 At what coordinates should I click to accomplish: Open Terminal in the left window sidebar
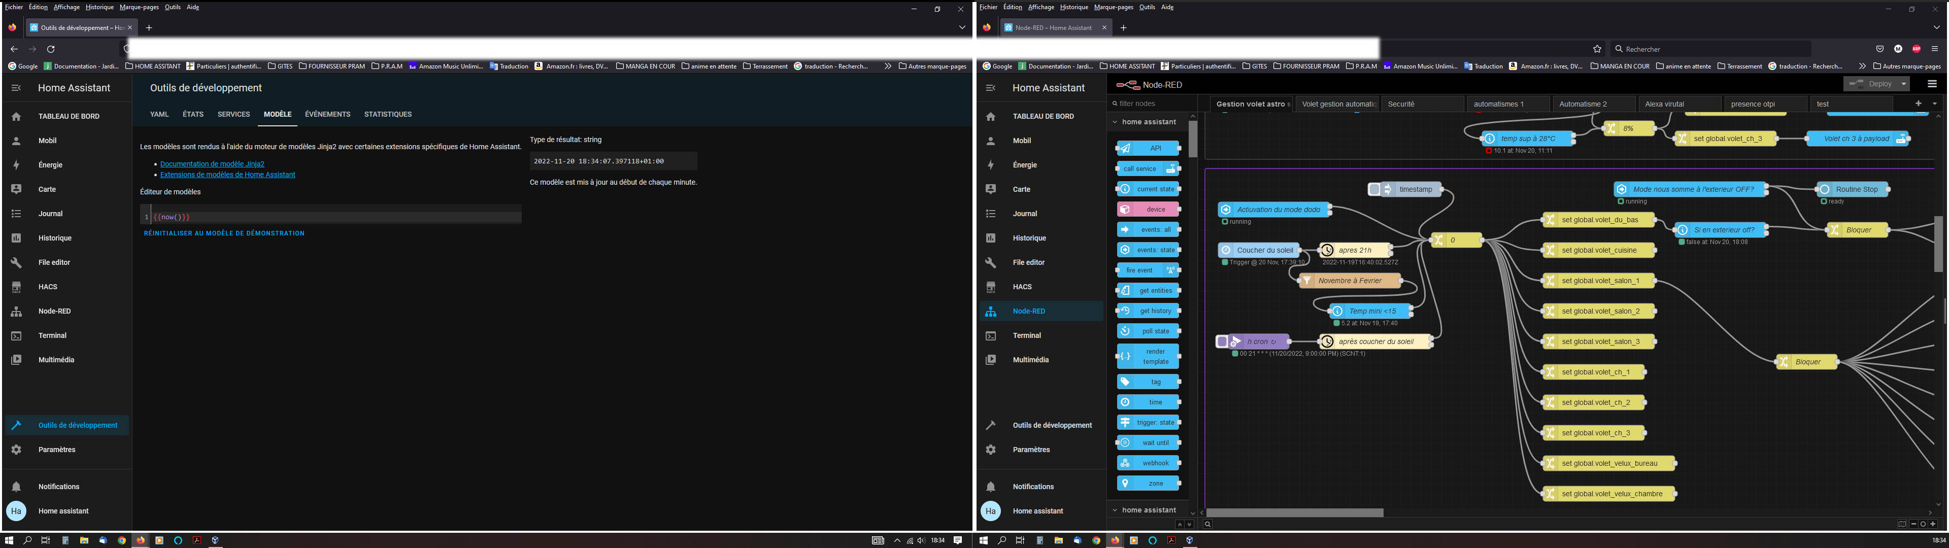[x=66, y=335]
